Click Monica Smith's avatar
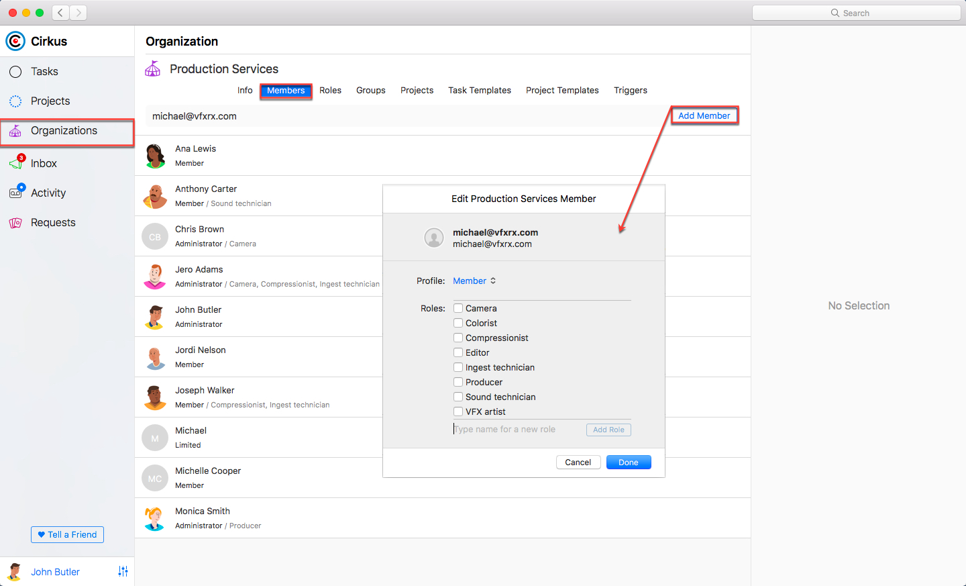Image resolution: width=966 pixels, height=586 pixels. coord(155,518)
